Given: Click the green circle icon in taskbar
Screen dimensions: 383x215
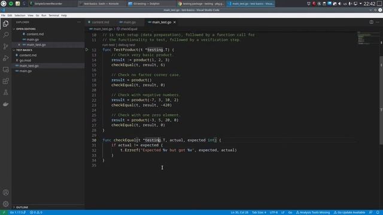Looking at the screenshot, I should point(11,4).
